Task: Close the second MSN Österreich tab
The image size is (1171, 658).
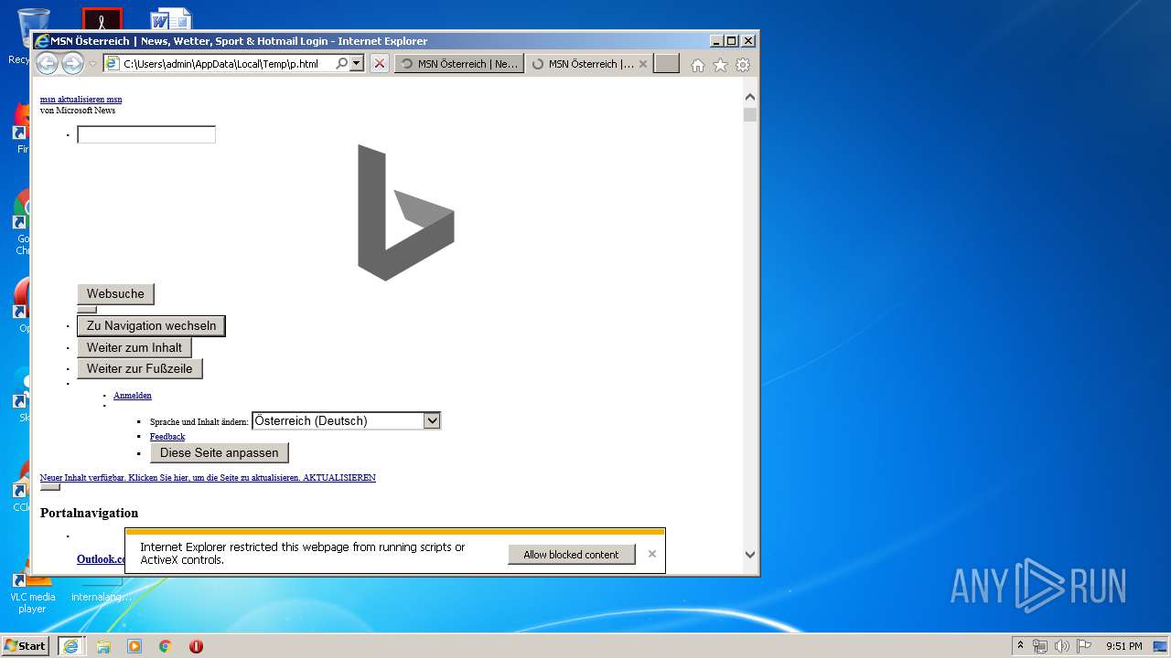Action: pos(643,64)
